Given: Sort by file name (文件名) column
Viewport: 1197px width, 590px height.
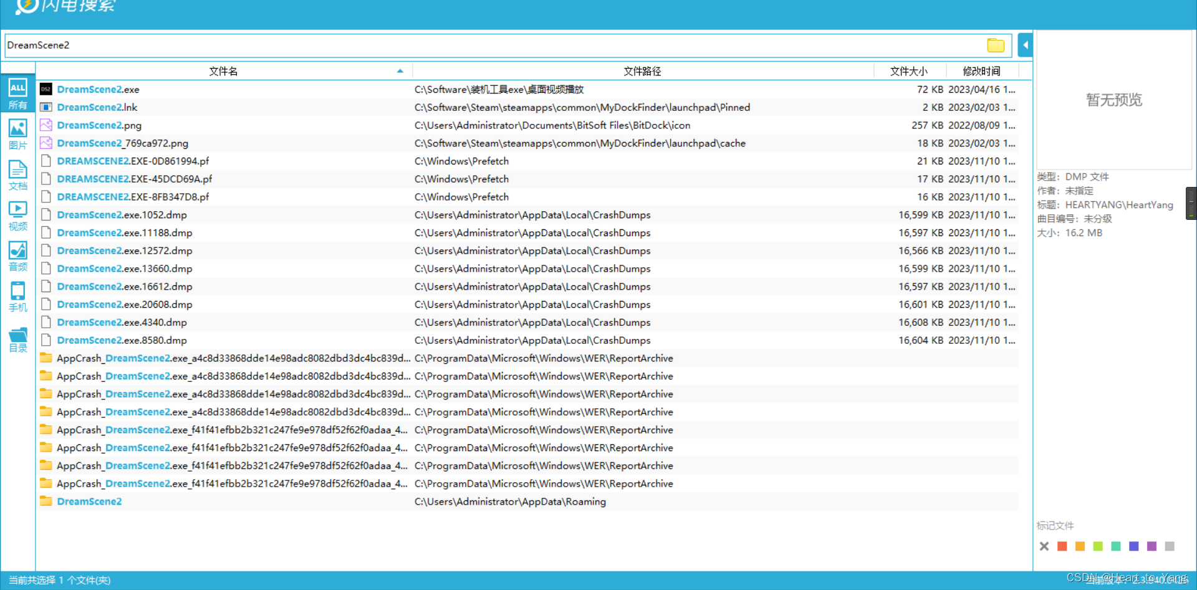Looking at the screenshot, I should (223, 71).
